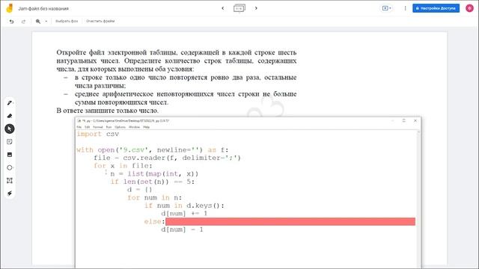479x269 pixels.
Task: Open the zoom level dropdown arrow
Action: [x=46, y=22]
